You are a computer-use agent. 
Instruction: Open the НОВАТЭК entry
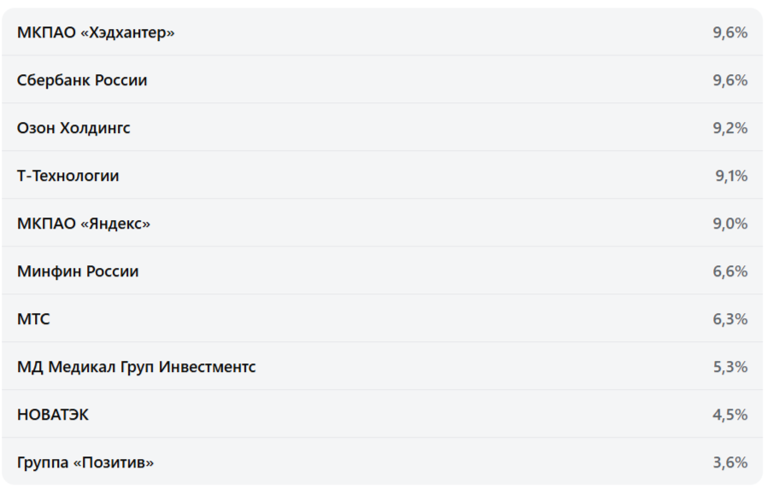[53, 415]
